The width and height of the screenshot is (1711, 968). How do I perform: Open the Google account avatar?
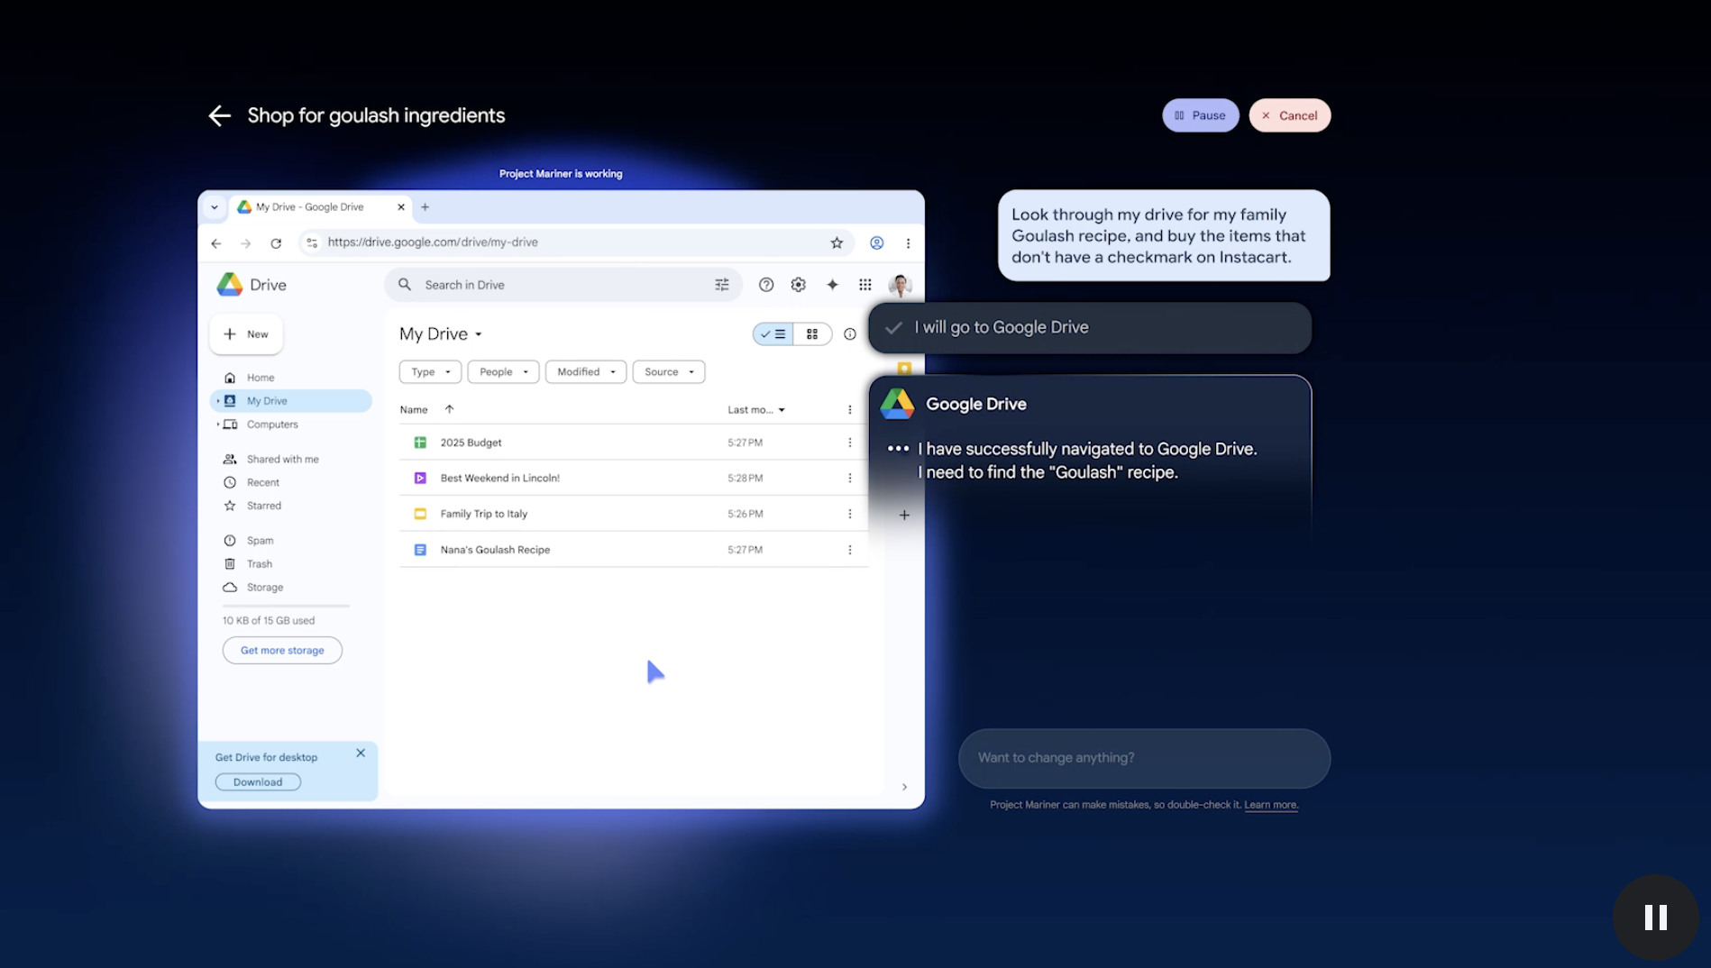click(x=900, y=286)
